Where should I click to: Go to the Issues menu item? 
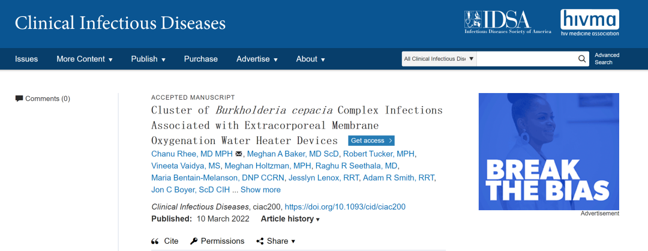(x=26, y=59)
